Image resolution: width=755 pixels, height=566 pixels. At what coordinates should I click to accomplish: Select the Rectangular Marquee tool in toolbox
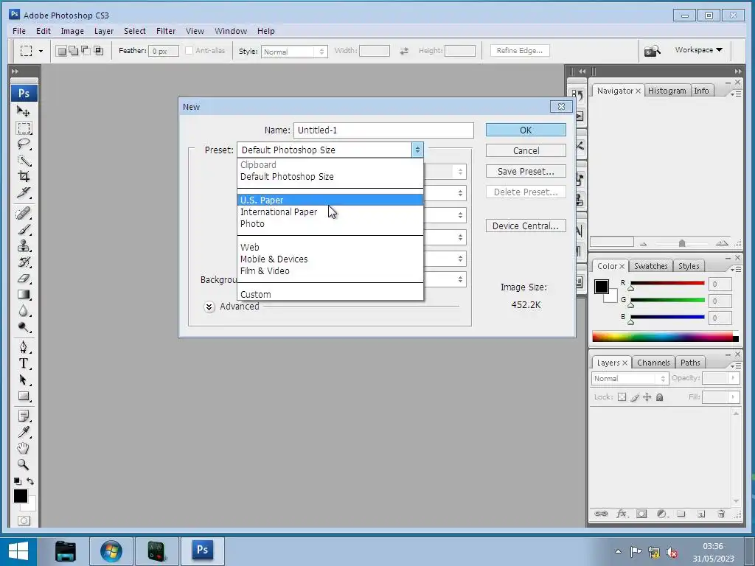click(23, 127)
